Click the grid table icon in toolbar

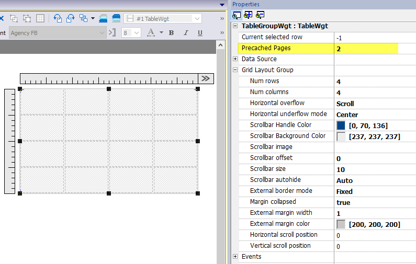tap(40, 18)
